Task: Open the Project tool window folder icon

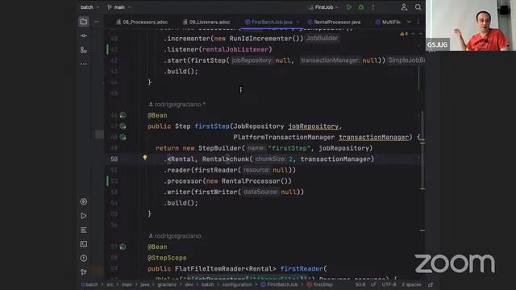Action: pos(84,22)
